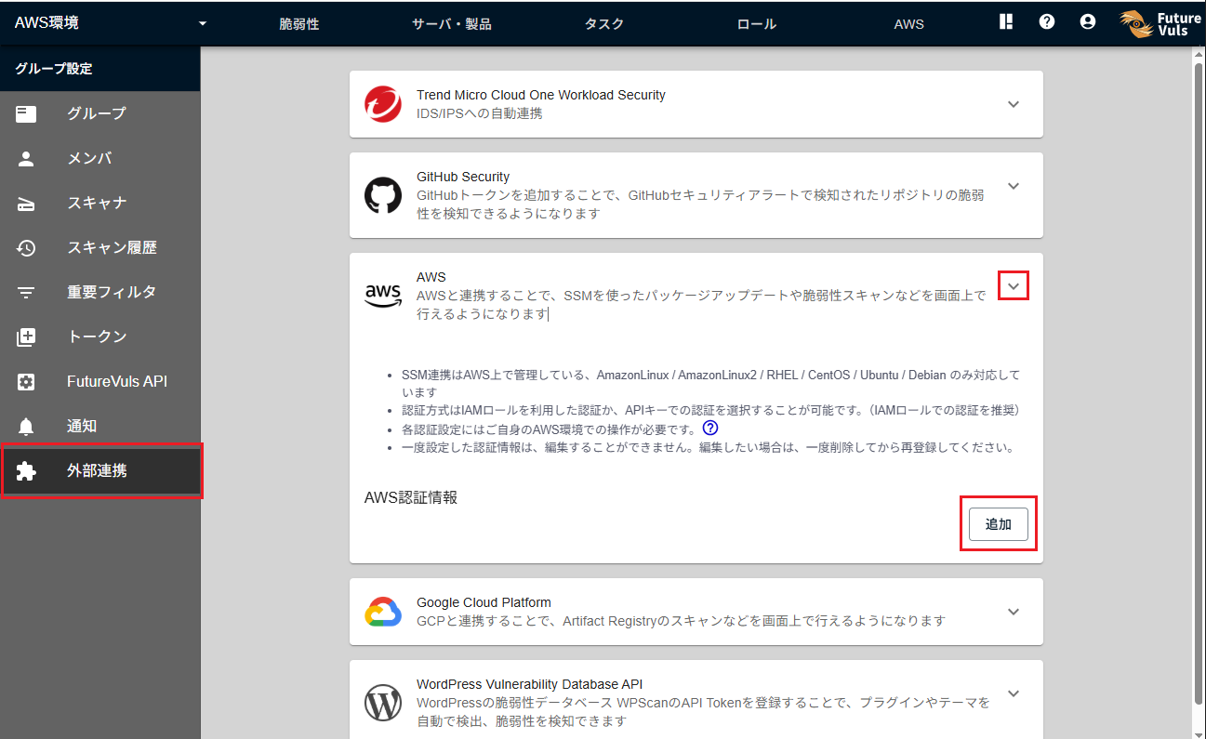Image resolution: width=1206 pixels, height=739 pixels.
Task: Click the スキャナ scanner icon in sidebar
Action: click(26, 204)
